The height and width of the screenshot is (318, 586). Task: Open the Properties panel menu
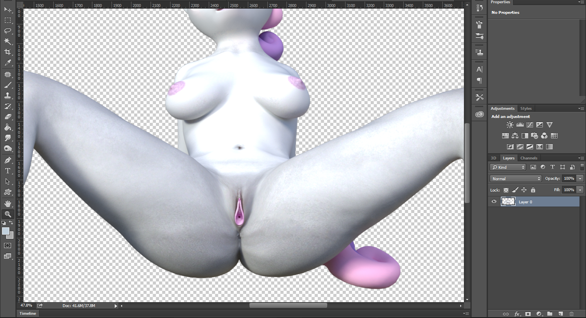point(581,2)
